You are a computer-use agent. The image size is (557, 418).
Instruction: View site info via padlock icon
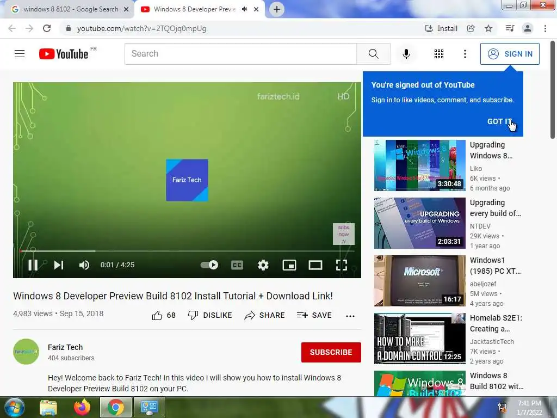pyautogui.click(x=68, y=28)
